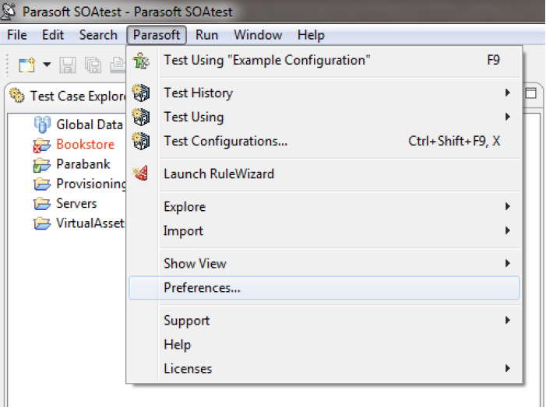
Task: Open the Test Using submenu
Action: pyautogui.click(x=324, y=117)
